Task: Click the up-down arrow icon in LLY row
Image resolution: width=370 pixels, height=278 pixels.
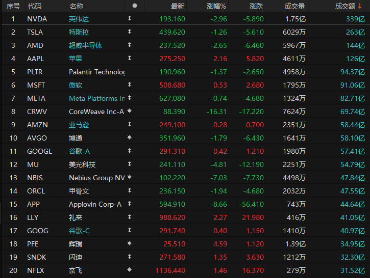Action: pyautogui.click(x=130, y=216)
